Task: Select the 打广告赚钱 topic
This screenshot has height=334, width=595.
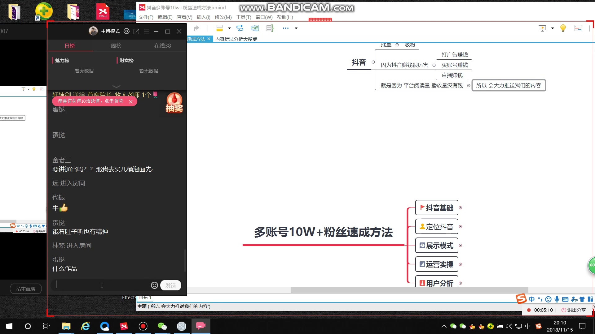Action: pos(455,55)
